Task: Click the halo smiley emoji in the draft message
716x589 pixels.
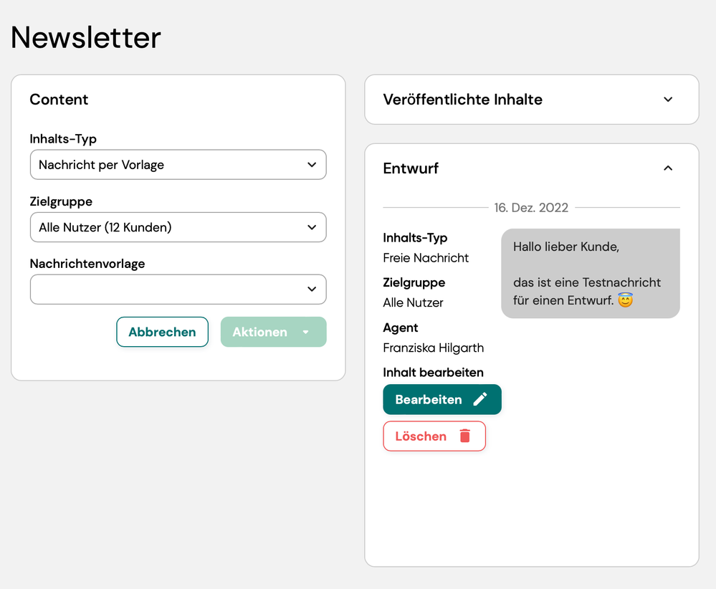Action: point(625,300)
